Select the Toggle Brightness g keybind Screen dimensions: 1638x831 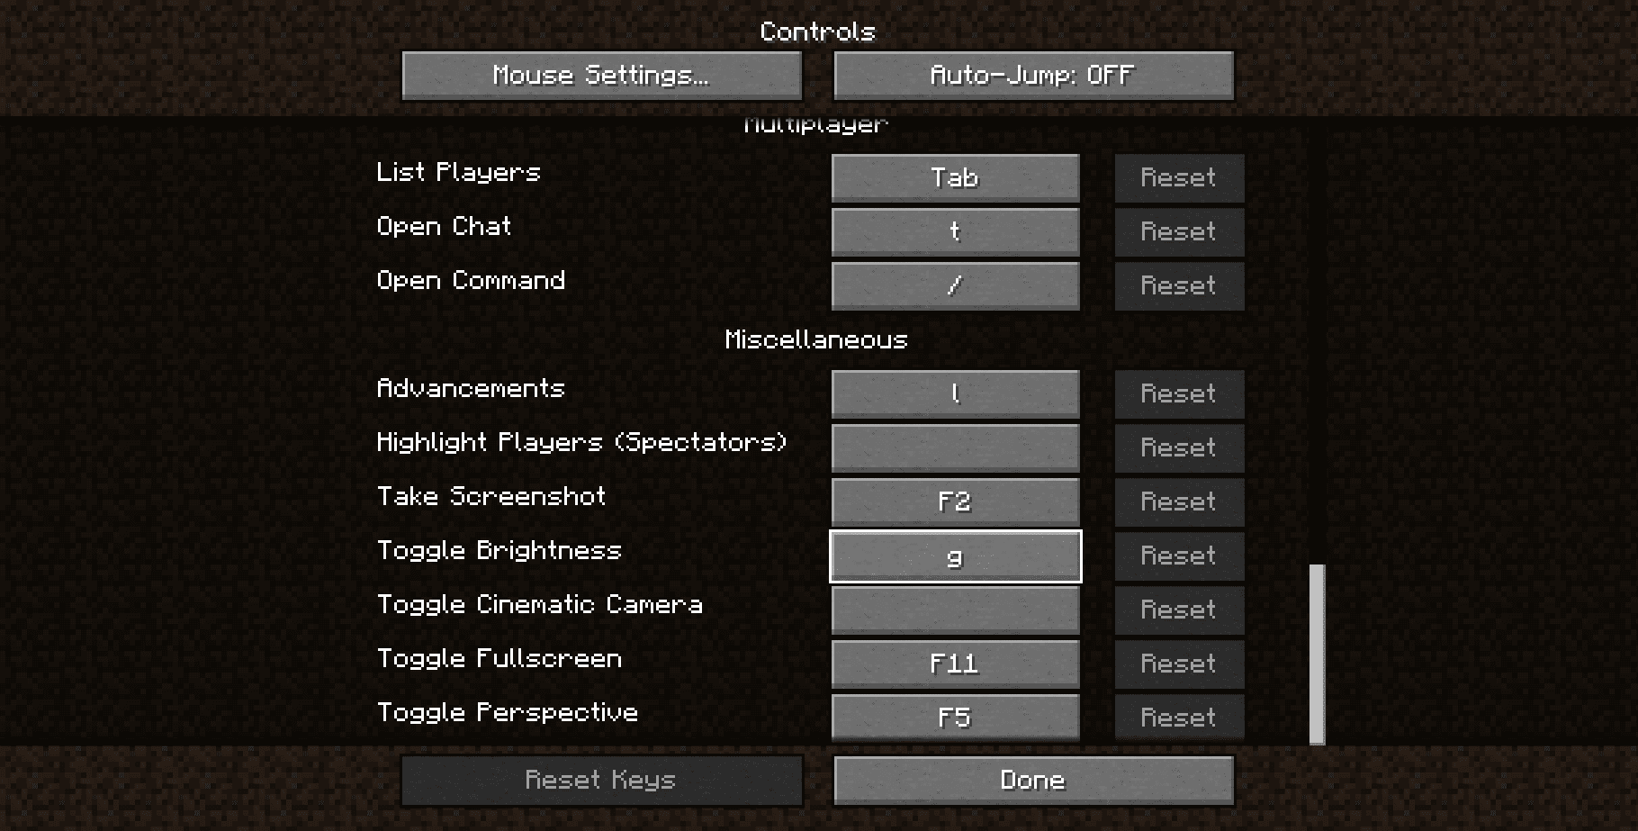(x=955, y=556)
